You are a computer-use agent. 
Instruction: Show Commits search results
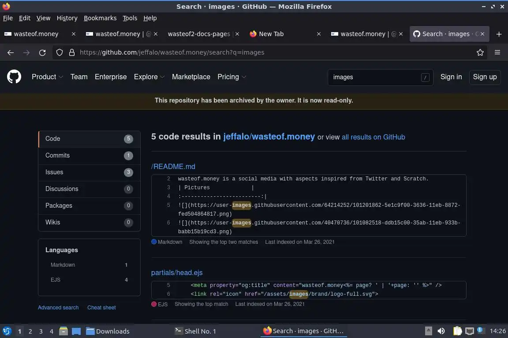coord(89,156)
